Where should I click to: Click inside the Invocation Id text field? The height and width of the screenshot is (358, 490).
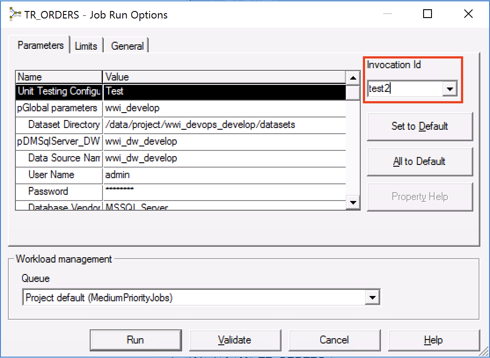pos(404,89)
